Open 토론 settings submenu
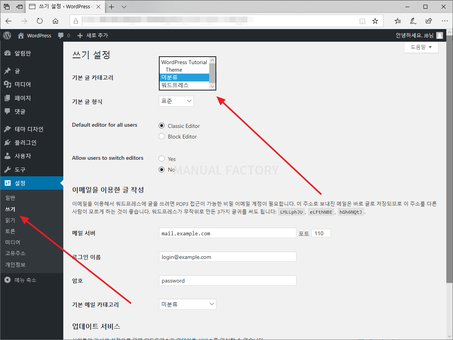Viewport: 453px width, 340px height. tap(10, 231)
